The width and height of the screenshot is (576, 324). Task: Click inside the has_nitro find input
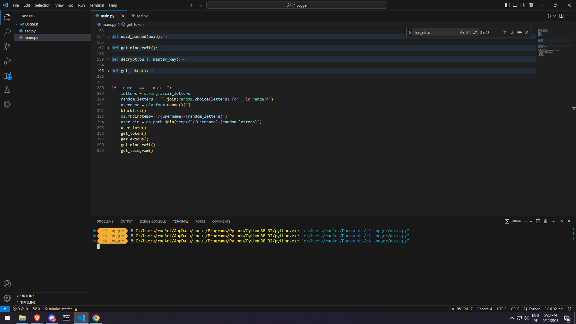435,32
